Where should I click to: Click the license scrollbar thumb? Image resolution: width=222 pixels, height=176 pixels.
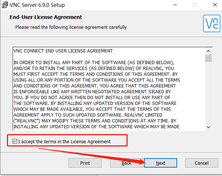(209, 58)
